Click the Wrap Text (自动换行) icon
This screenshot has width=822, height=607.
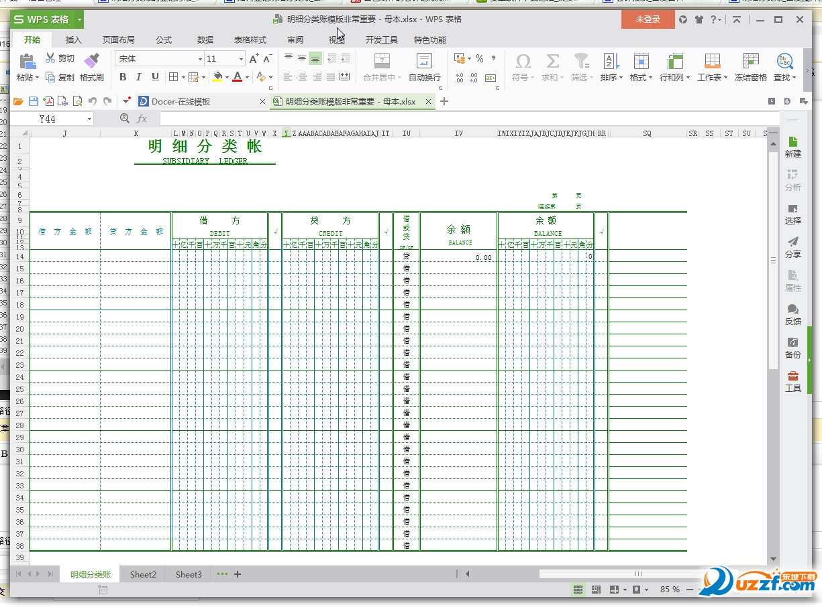tap(425, 61)
